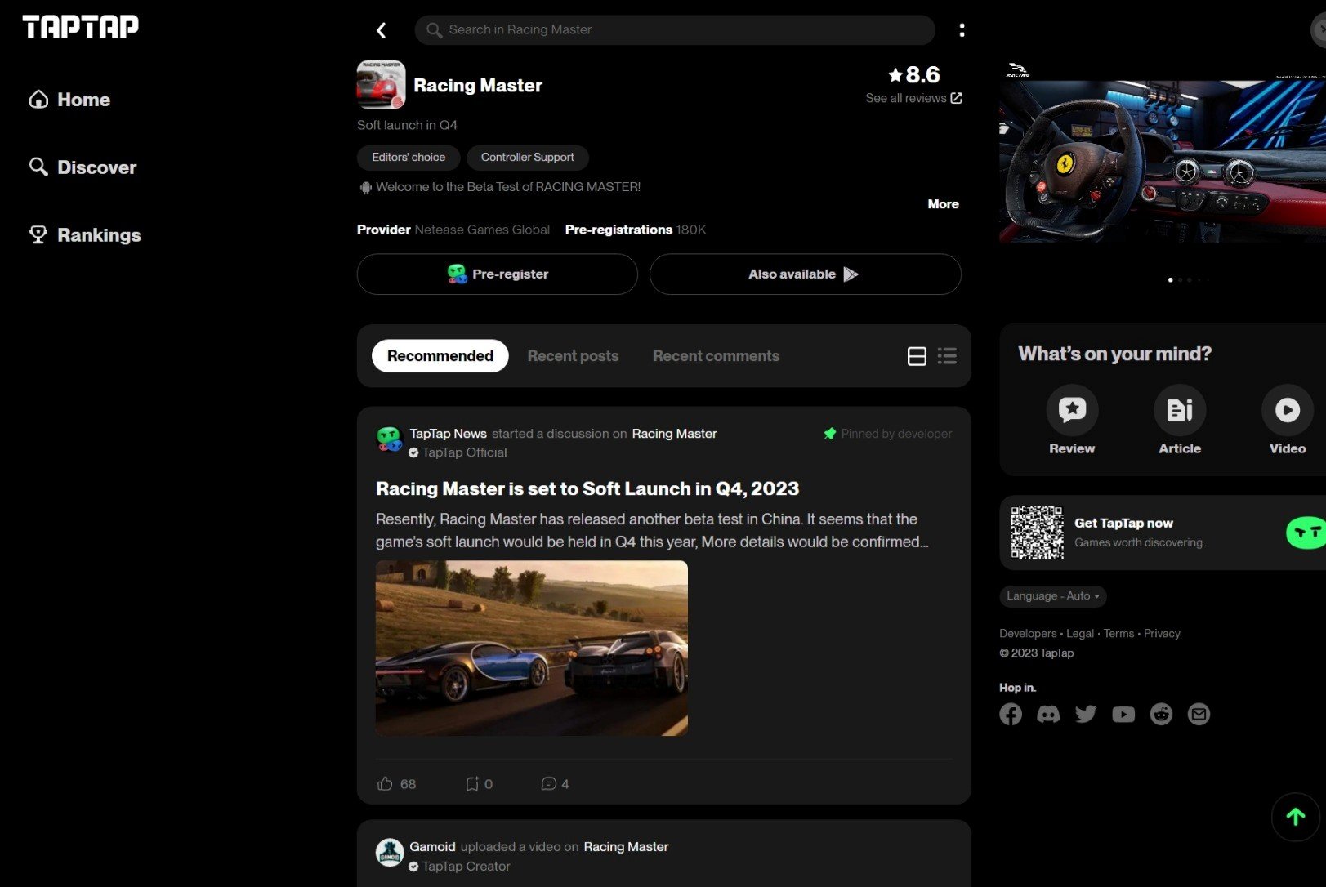Click Netease Games Global provider
This screenshot has height=887, width=1326.
(482, 230)
